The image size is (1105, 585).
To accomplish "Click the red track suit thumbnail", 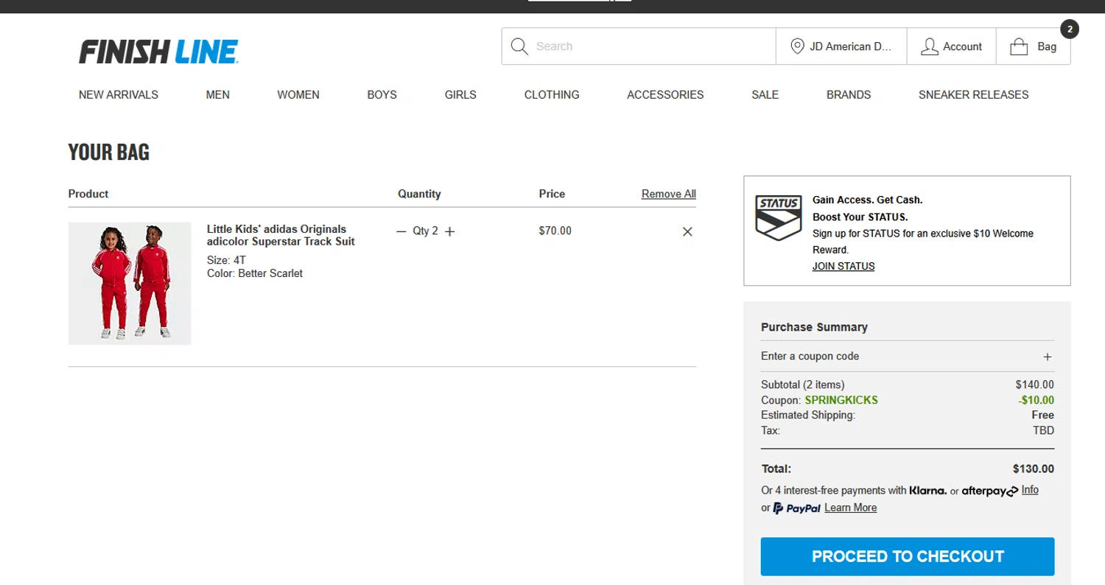I will coord(130,283).
